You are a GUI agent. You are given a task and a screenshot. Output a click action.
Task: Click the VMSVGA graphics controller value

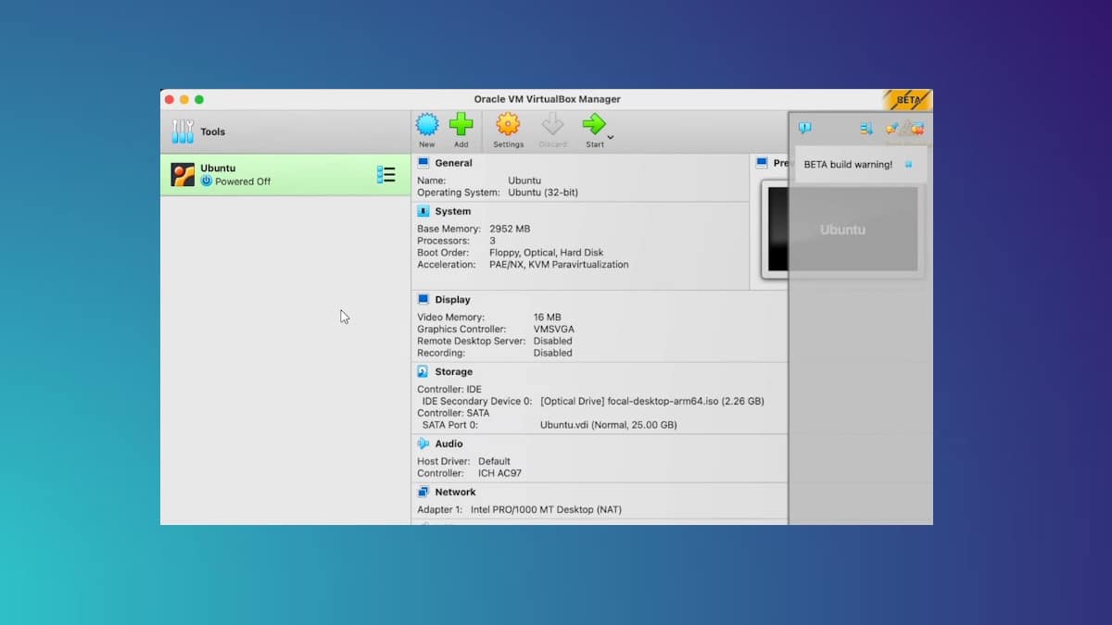click(554, 330)
